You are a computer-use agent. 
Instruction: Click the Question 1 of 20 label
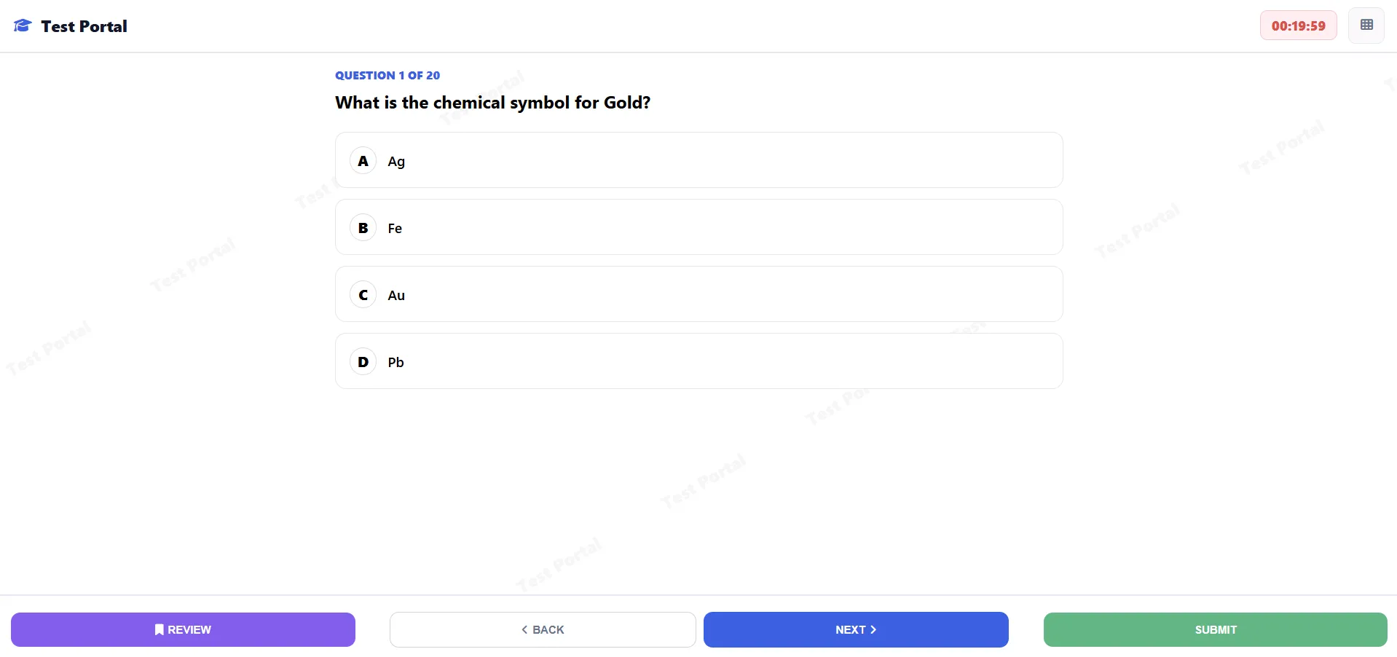(x=387, y=76)
